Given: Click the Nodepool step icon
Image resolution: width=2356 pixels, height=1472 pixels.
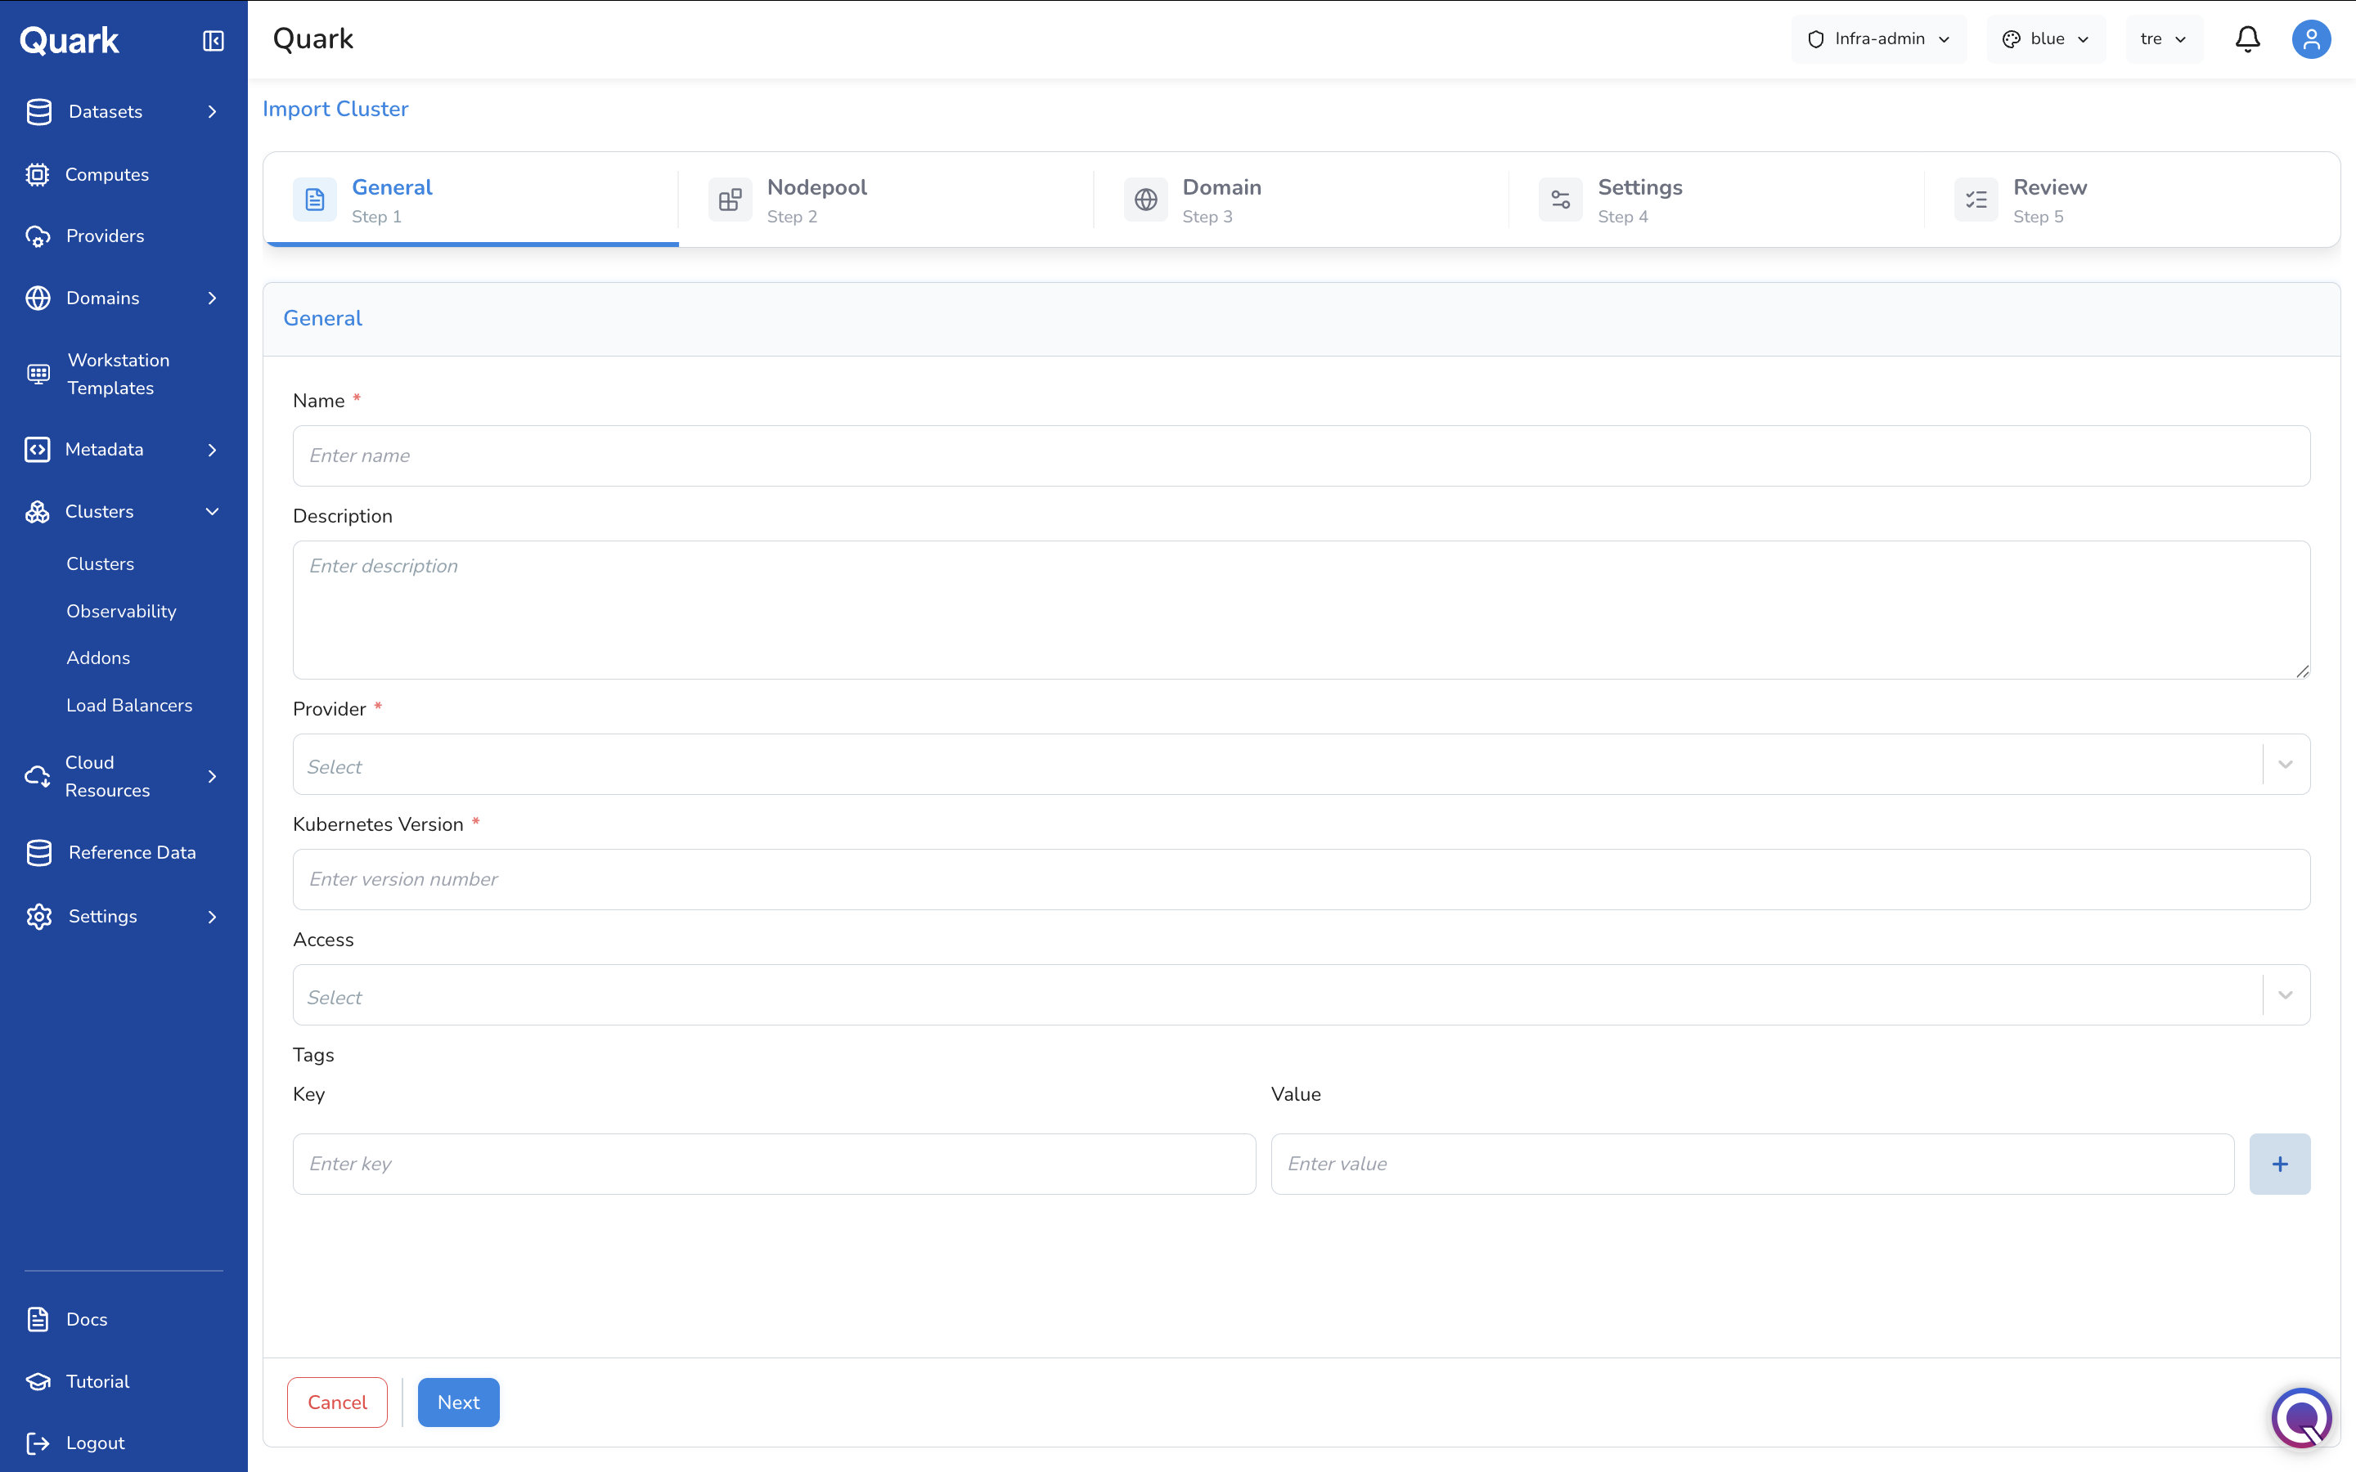Looking at the screenshot, I should point(731,200).
